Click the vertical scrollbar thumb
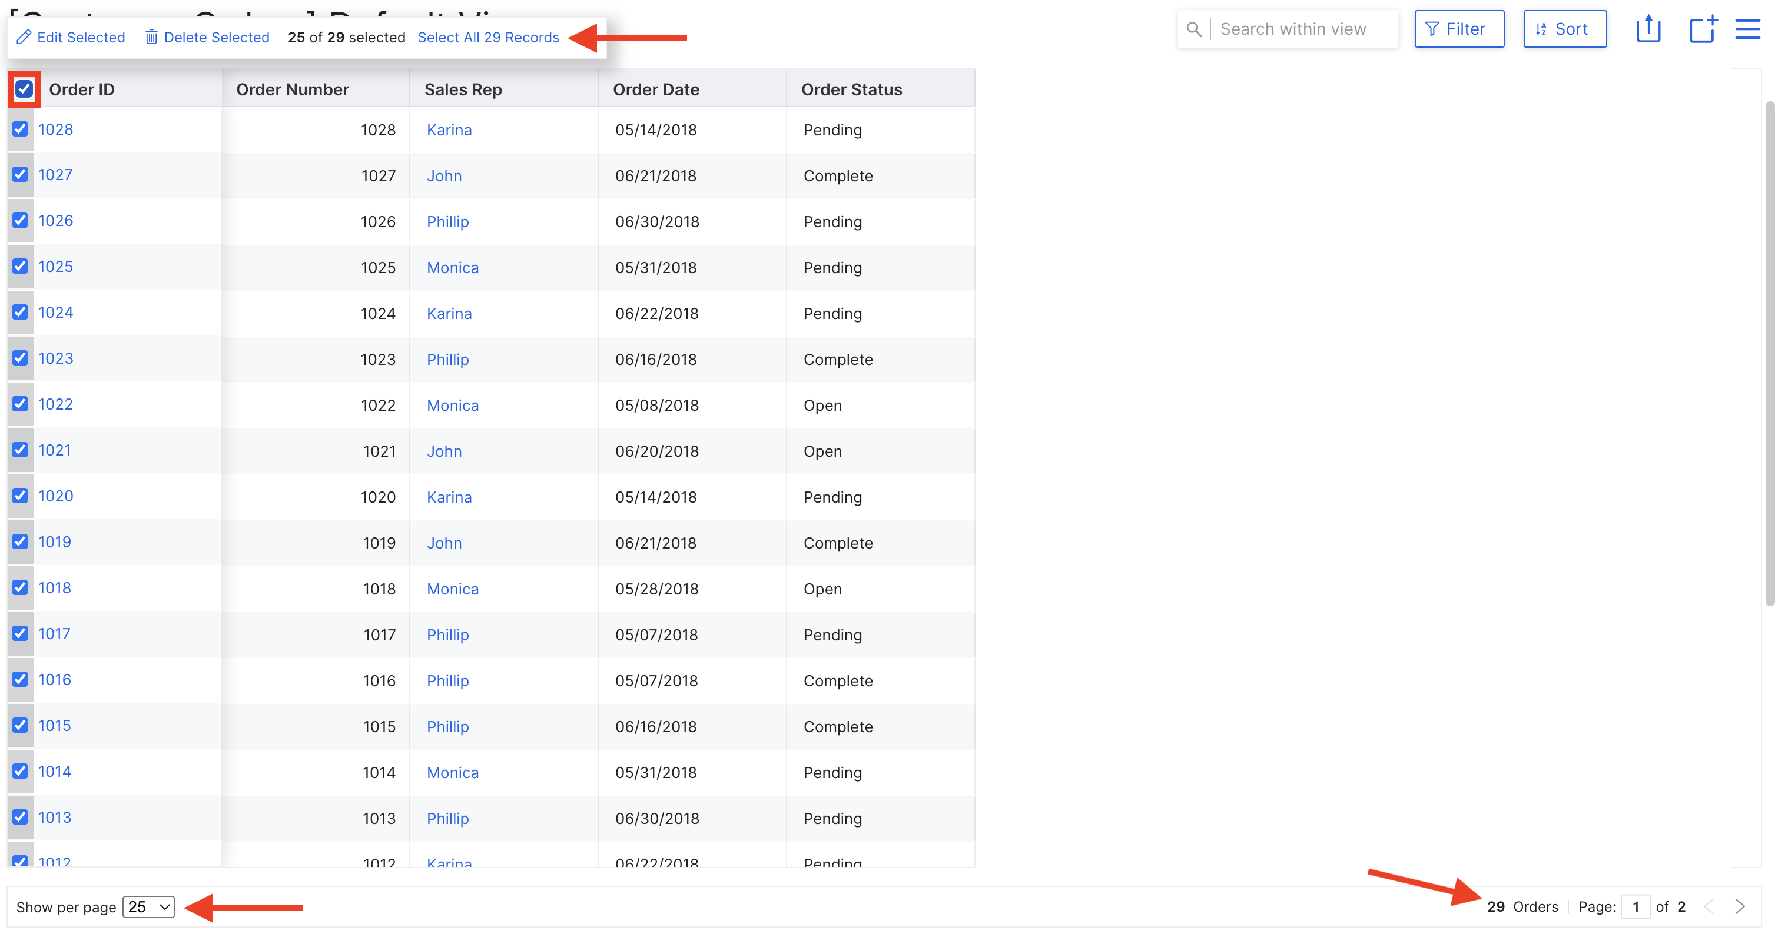The height and width of the screenshot is (937, 1778). tap(1770, 353)
